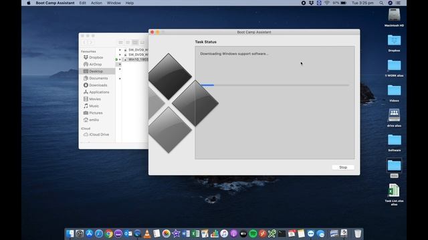
Task: Select Dropbox in the Finder sidebar
Action: pos(97,57)
